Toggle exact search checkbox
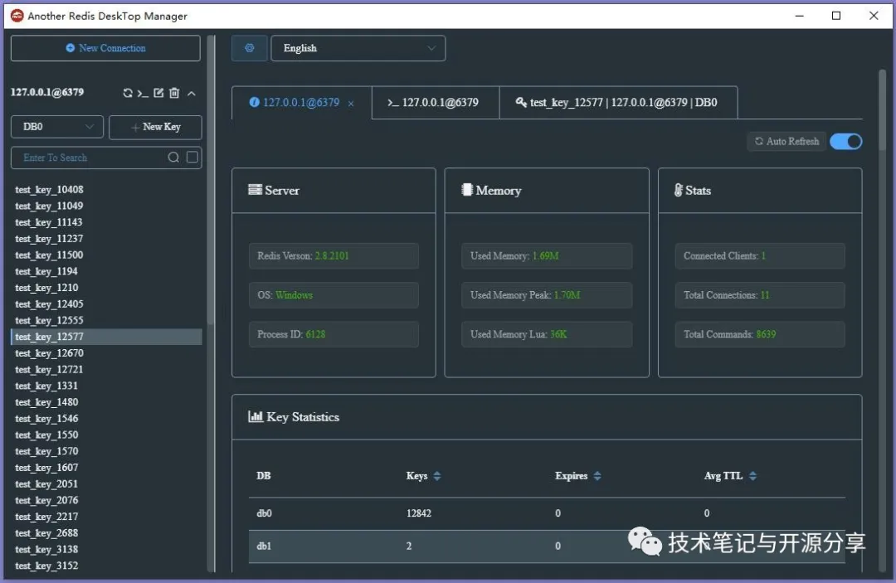 (x=192, y=157)
